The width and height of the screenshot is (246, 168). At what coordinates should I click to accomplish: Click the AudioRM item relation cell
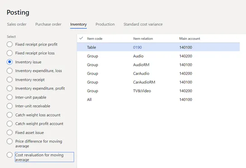(x=141, y=65)
